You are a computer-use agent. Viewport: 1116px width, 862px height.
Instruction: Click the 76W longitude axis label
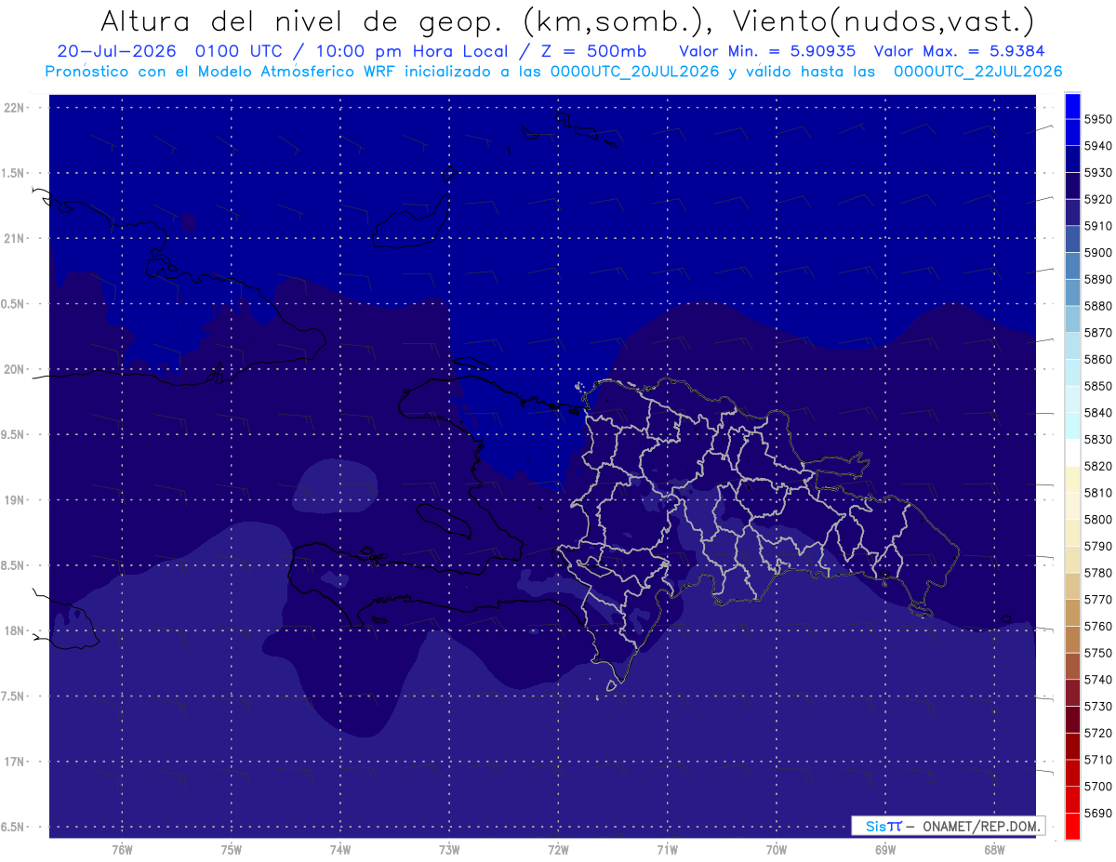point(122,850)
